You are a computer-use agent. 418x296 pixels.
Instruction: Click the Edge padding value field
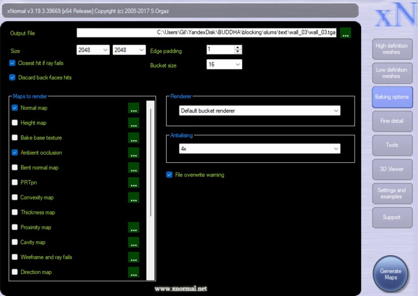[221, 49]
